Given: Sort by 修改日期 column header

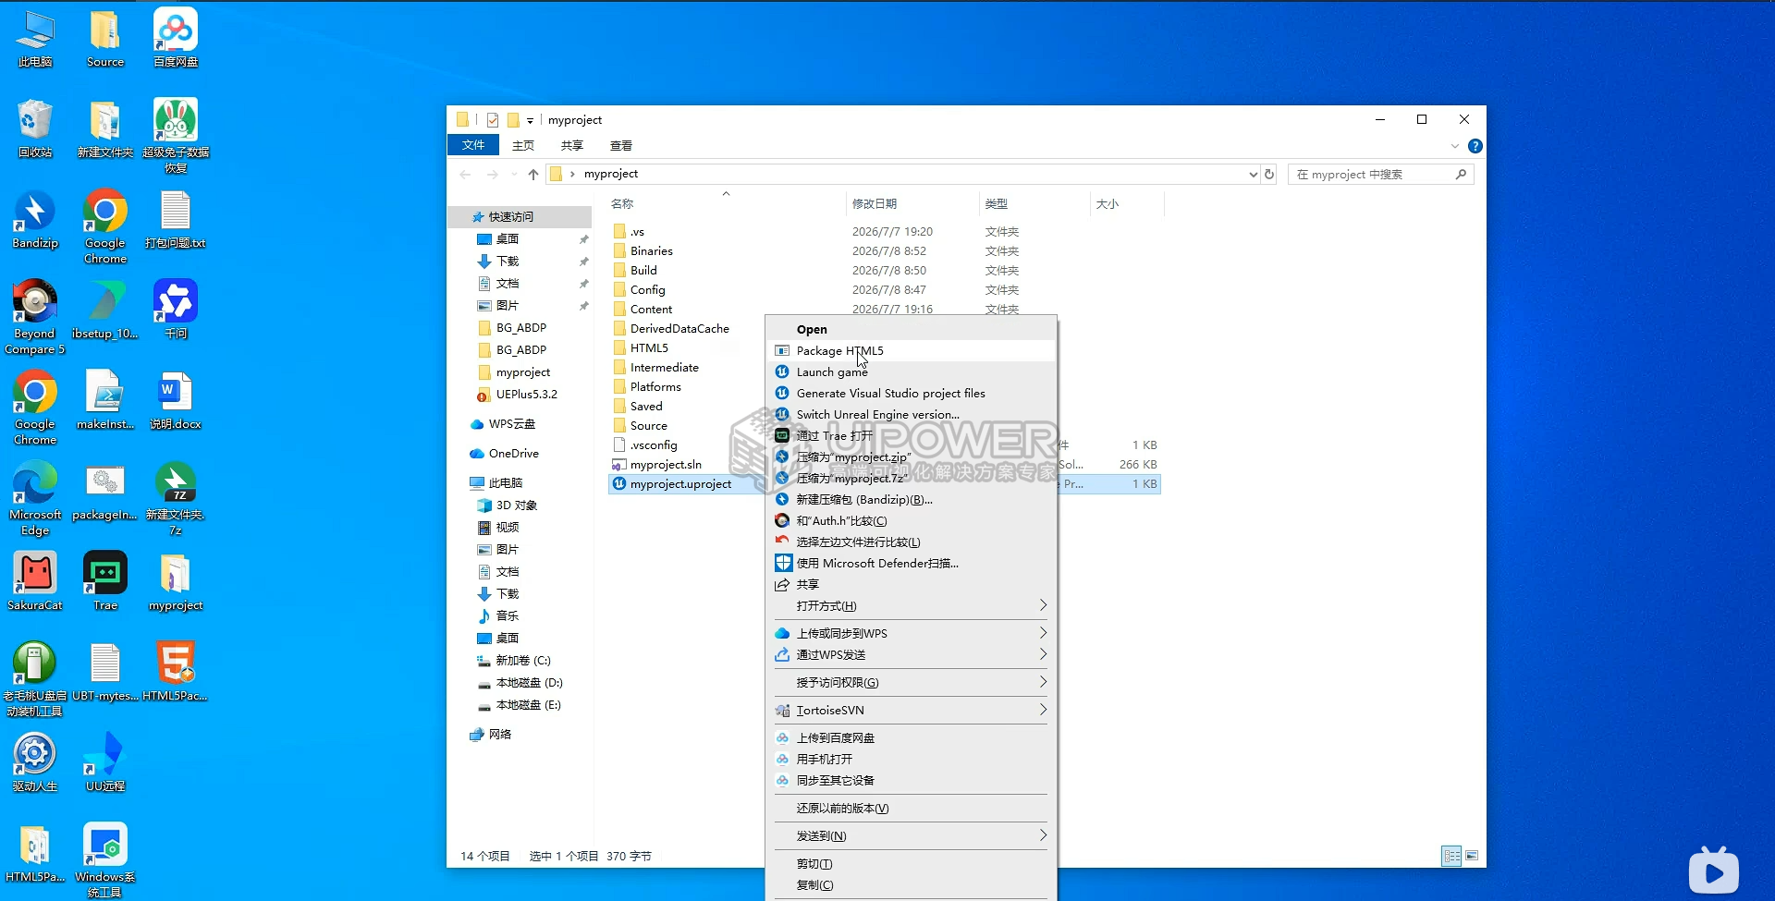Looking at the screenshot, I should click(x=912, y=203).
